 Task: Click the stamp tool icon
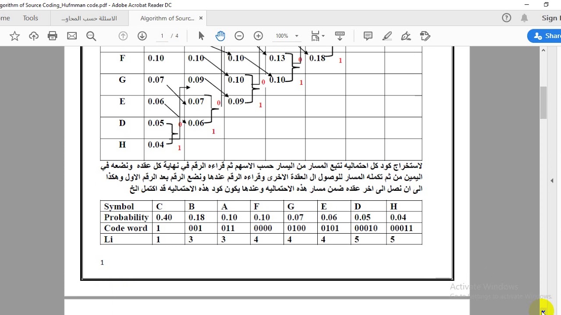click(425, 36)
